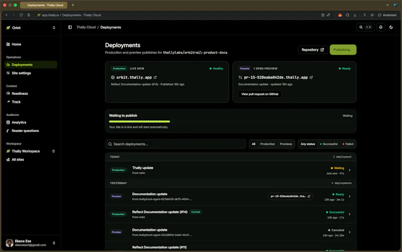The height and width of the screenshot is (252, 402).
Task: Click the orbit.thally.app production URL
Action: click(134, 77)
